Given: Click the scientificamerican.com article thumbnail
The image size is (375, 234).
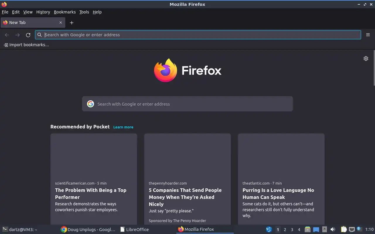Looking at the screenshot, I should [x=94, y=155].
